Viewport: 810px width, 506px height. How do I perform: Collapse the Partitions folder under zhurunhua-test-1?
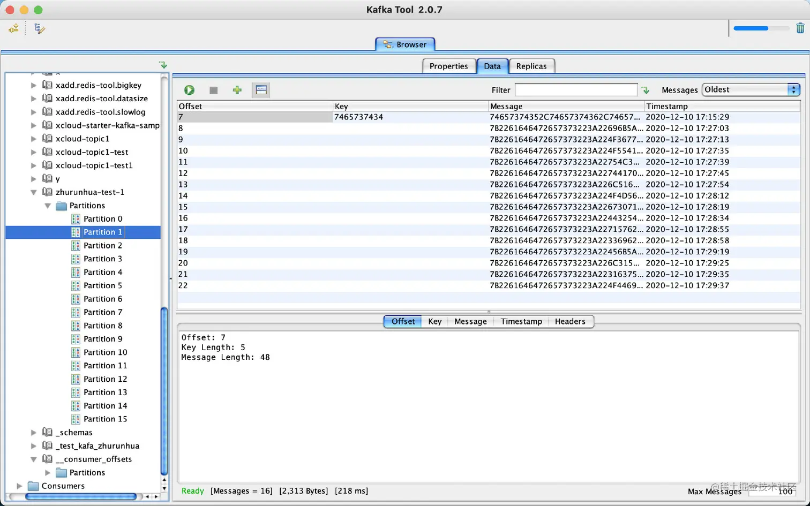(48, 206)
